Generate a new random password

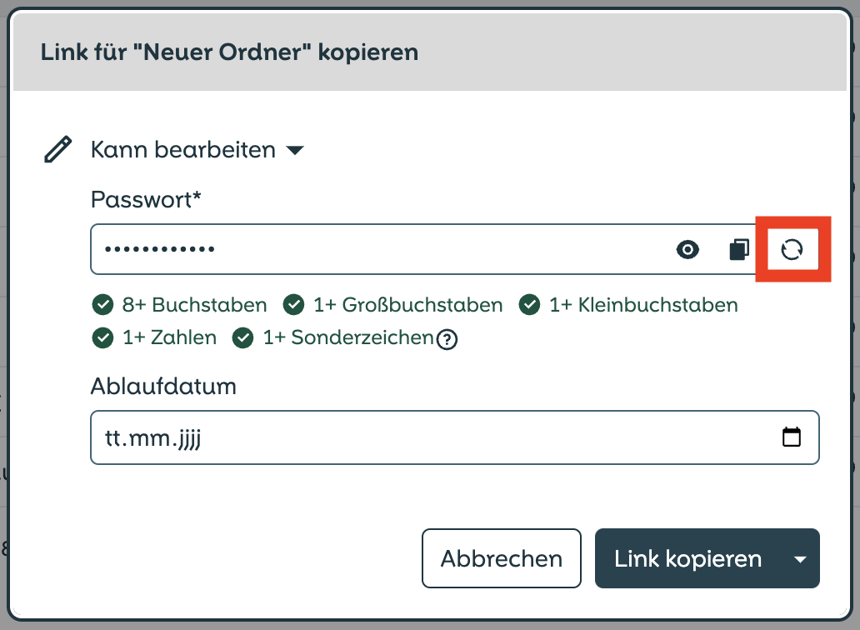point(792,249)
